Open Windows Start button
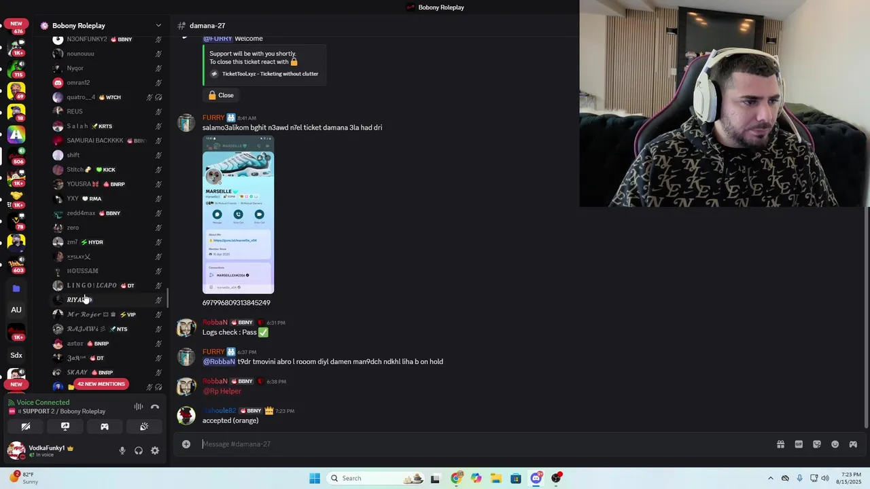 315,478
